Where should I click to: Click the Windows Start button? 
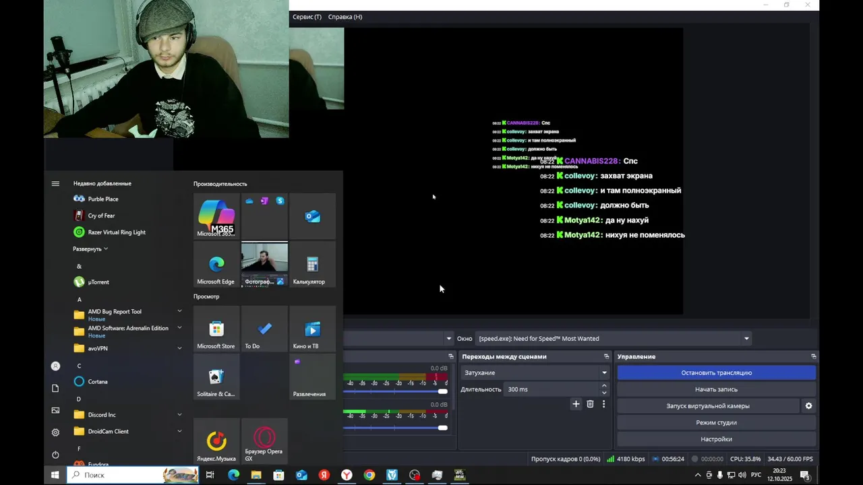[55, 475]
